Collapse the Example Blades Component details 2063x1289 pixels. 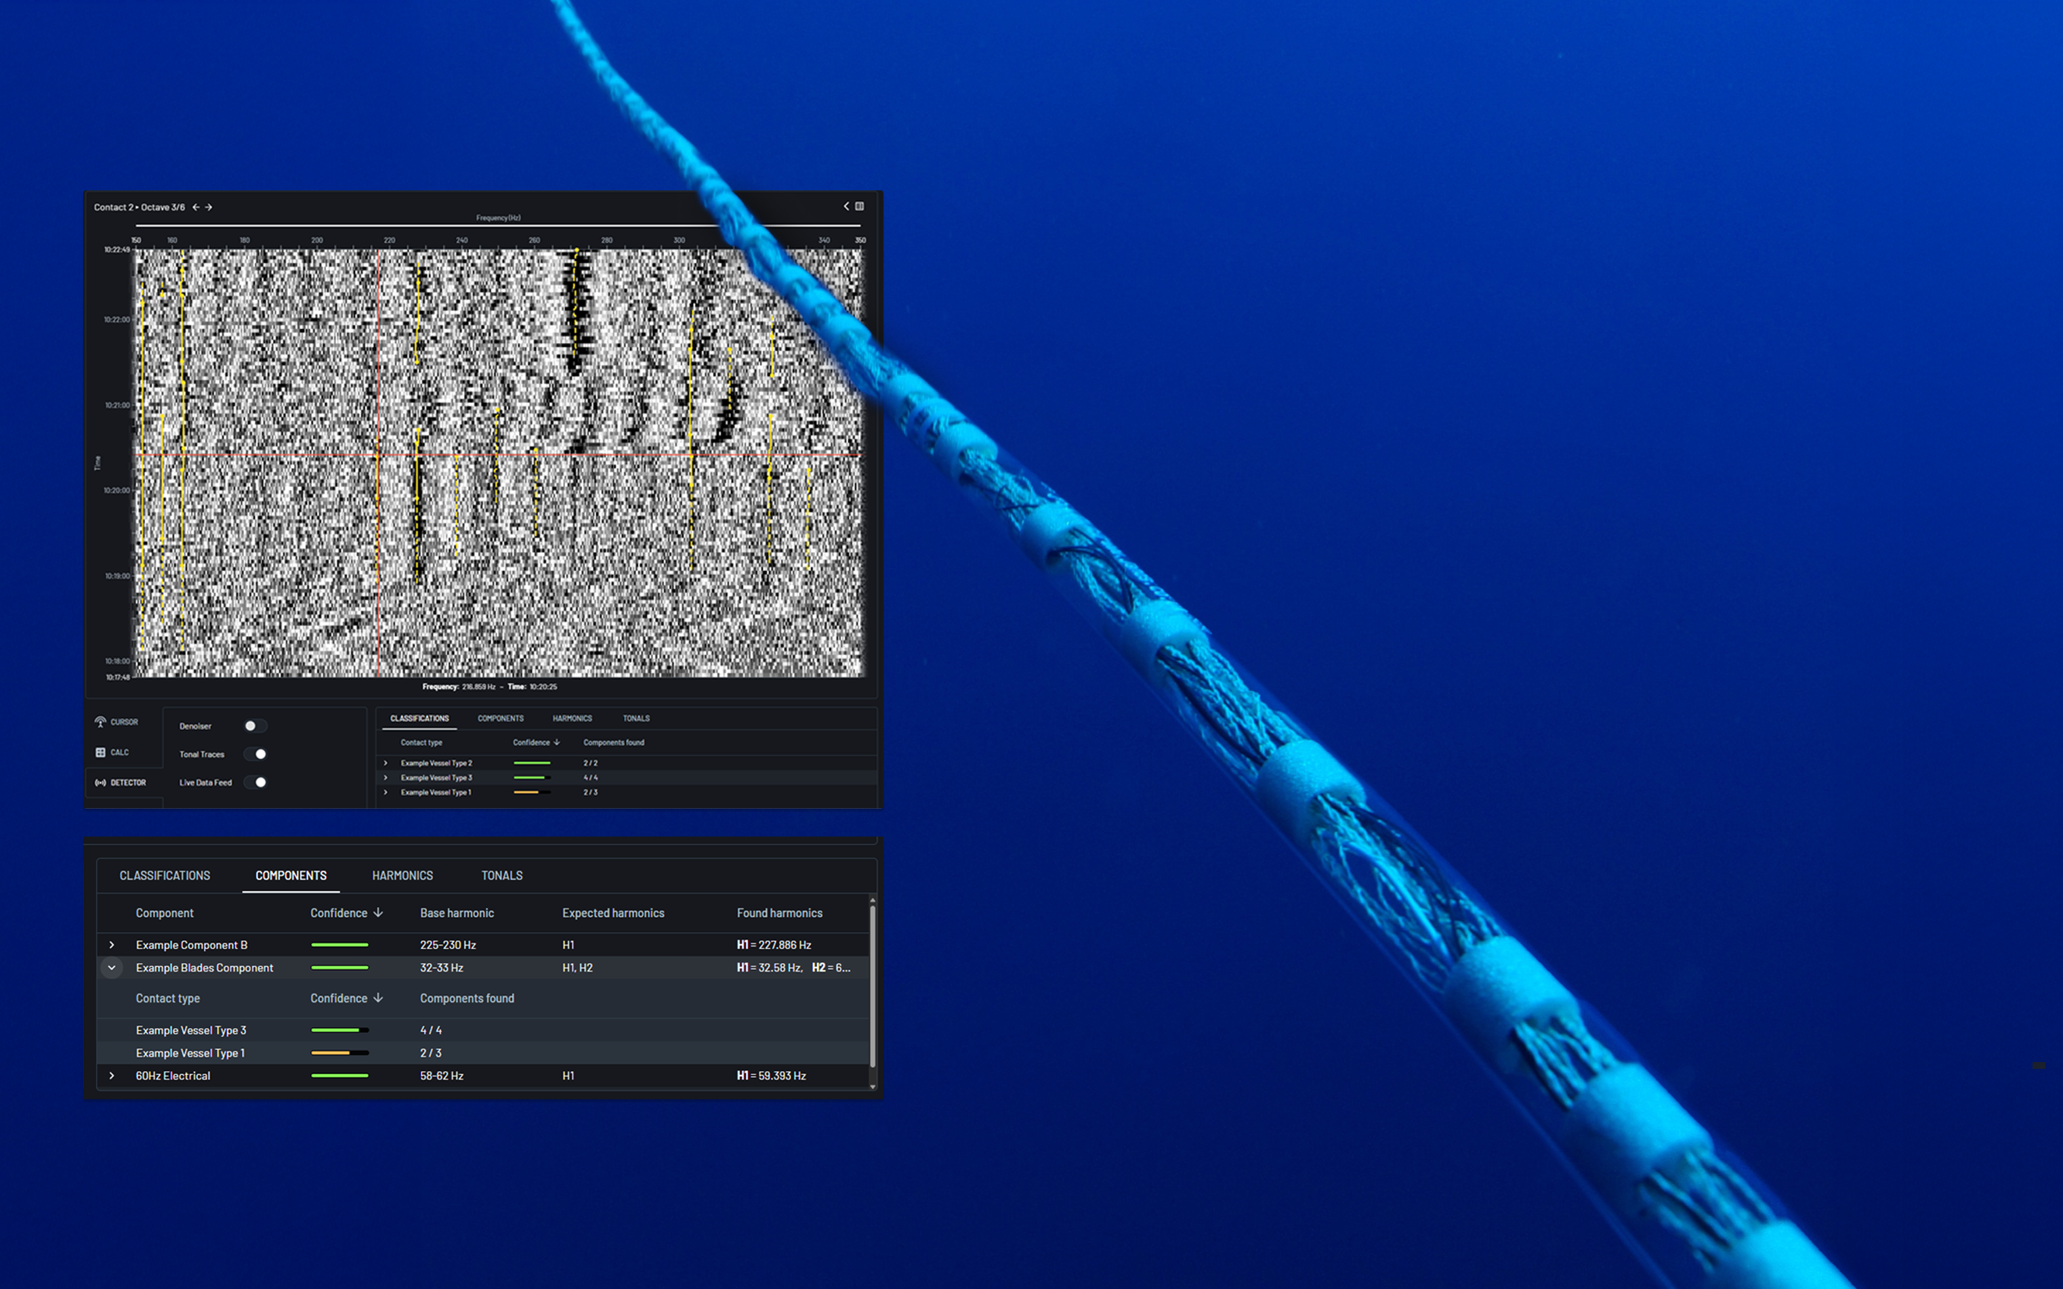(112, 968)
